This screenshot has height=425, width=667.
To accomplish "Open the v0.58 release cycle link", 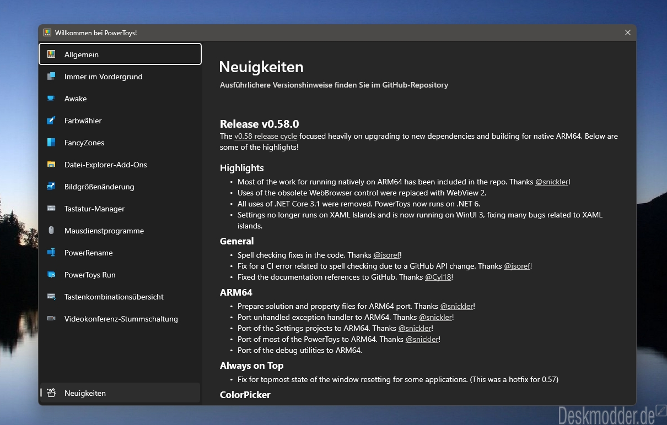I will click(266, 136).
